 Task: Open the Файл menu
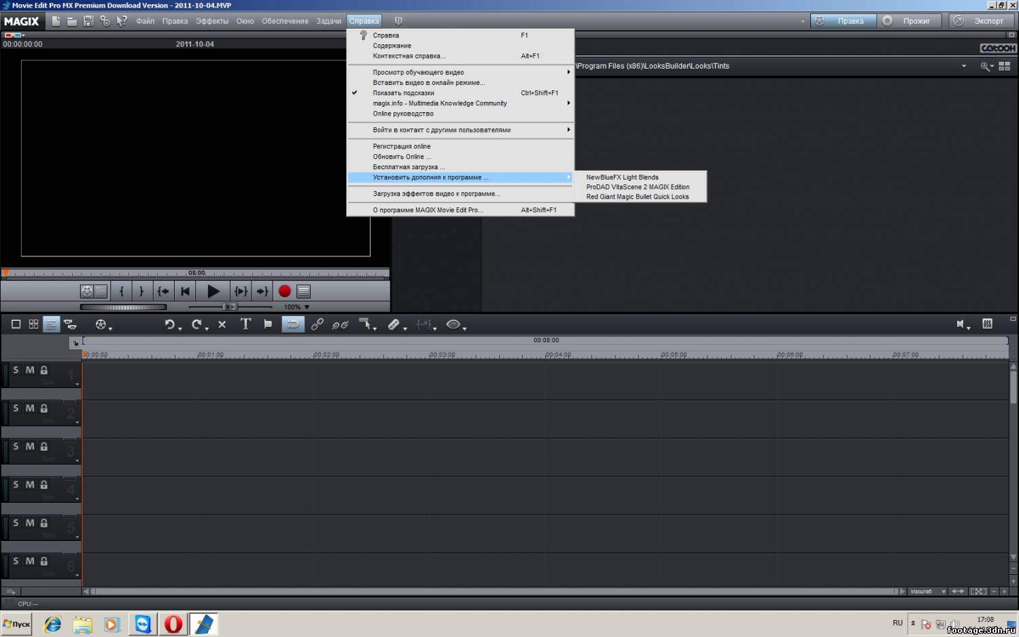[145, 21]
